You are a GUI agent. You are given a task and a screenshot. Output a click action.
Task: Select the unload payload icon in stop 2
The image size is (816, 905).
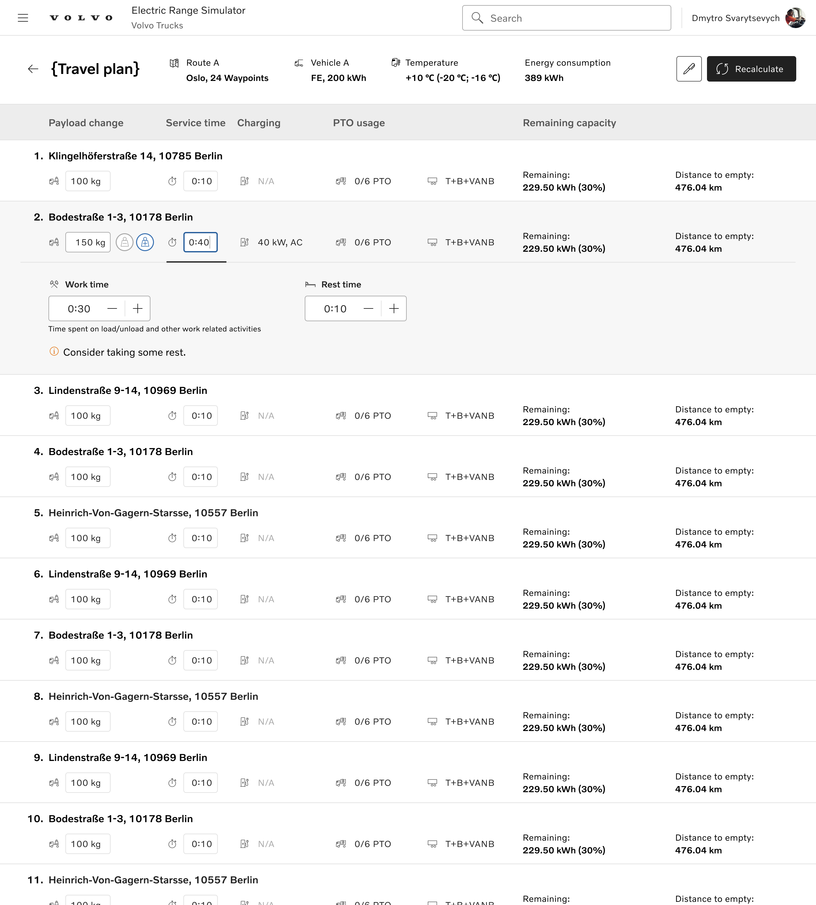click(x=125, y=243)
